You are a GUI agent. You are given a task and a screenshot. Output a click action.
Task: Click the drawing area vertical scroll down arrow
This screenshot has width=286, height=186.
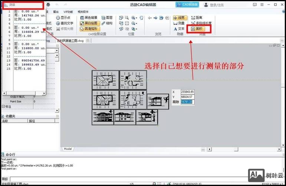click(283, 145)
